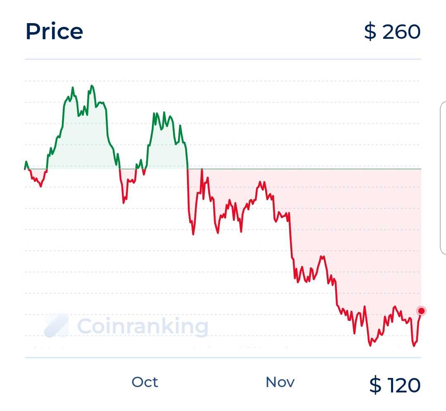Screen dimensions: 446x411
Task: Click the Coinranking logo icon in watermark
Action: 56,326
